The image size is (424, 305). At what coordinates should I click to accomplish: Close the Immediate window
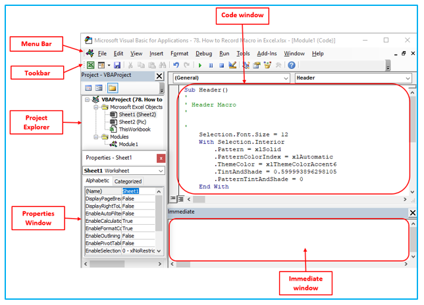coord(413,213)
